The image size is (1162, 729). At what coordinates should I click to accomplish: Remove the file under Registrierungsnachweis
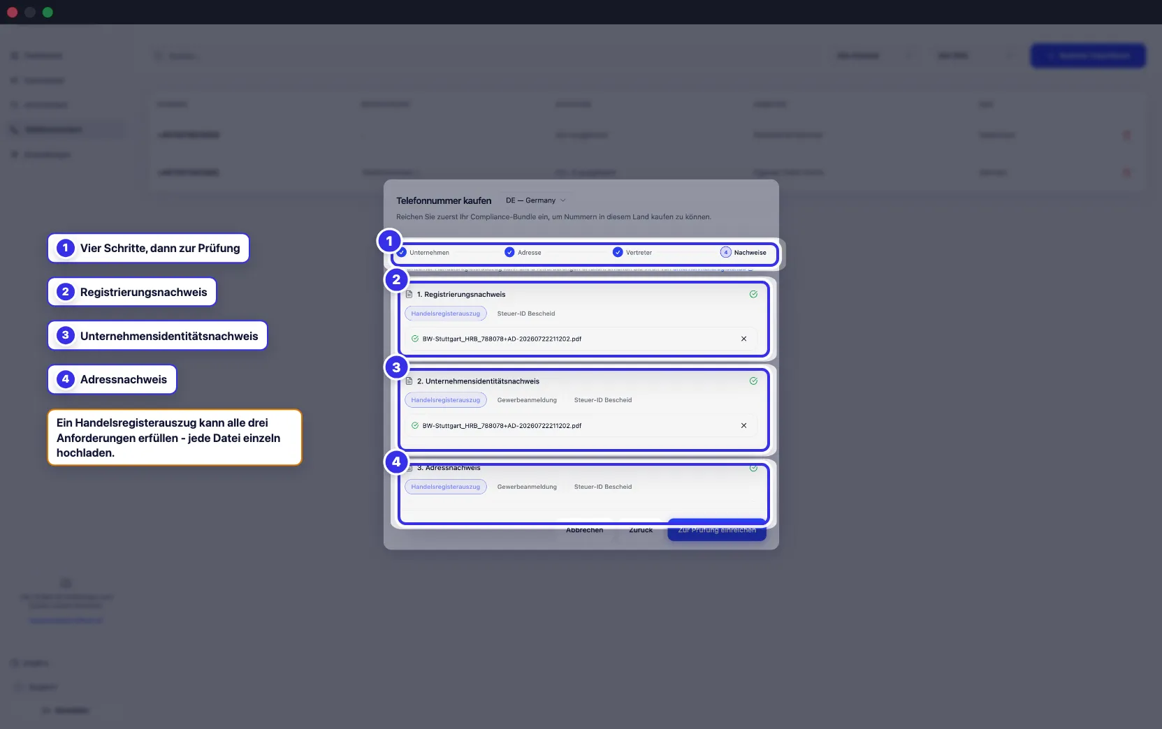pyautogui.click(x=743, y=339)
